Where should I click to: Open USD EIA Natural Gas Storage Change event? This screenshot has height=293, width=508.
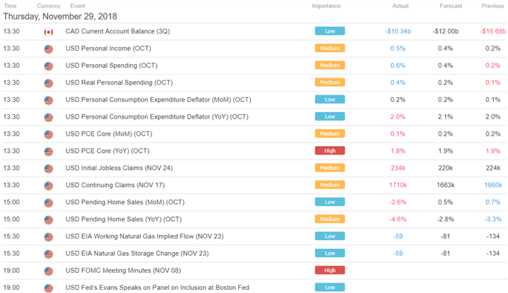(137, 253)
